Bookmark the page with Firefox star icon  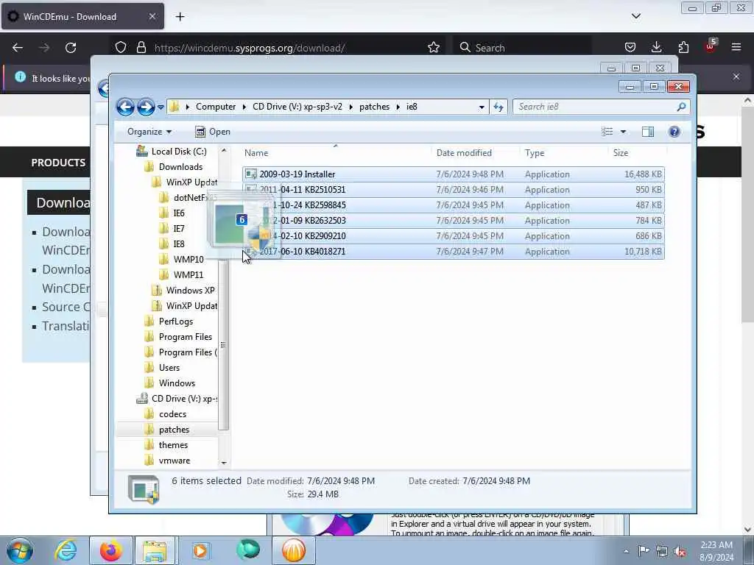pyautogui.click(x=434, y=47)
